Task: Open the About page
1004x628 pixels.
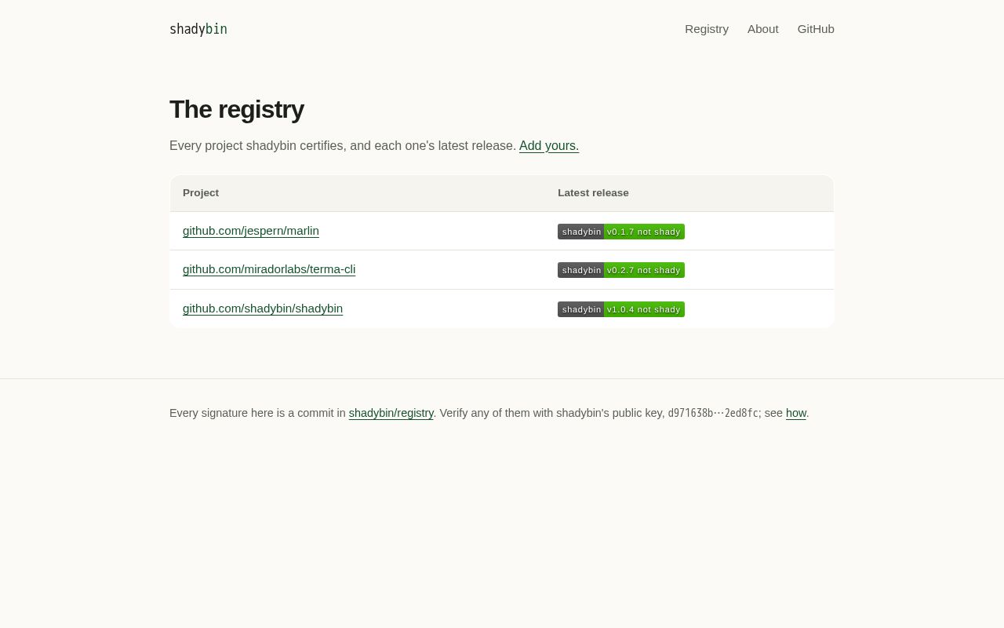Action: pyautogui.click(x=763, y=29)
